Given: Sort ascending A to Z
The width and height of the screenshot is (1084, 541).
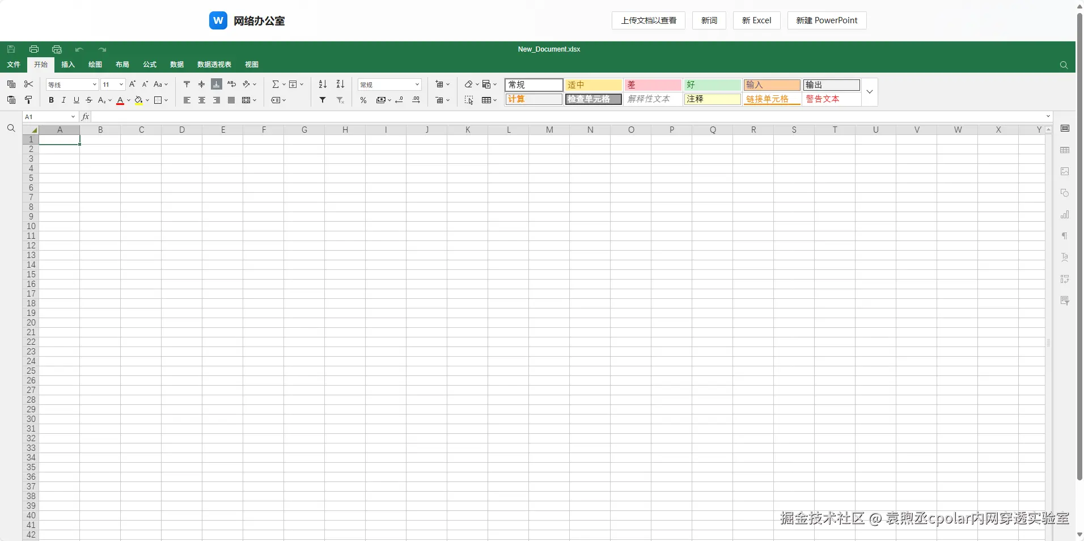Looking at the screenshot, I should [323, 84].
